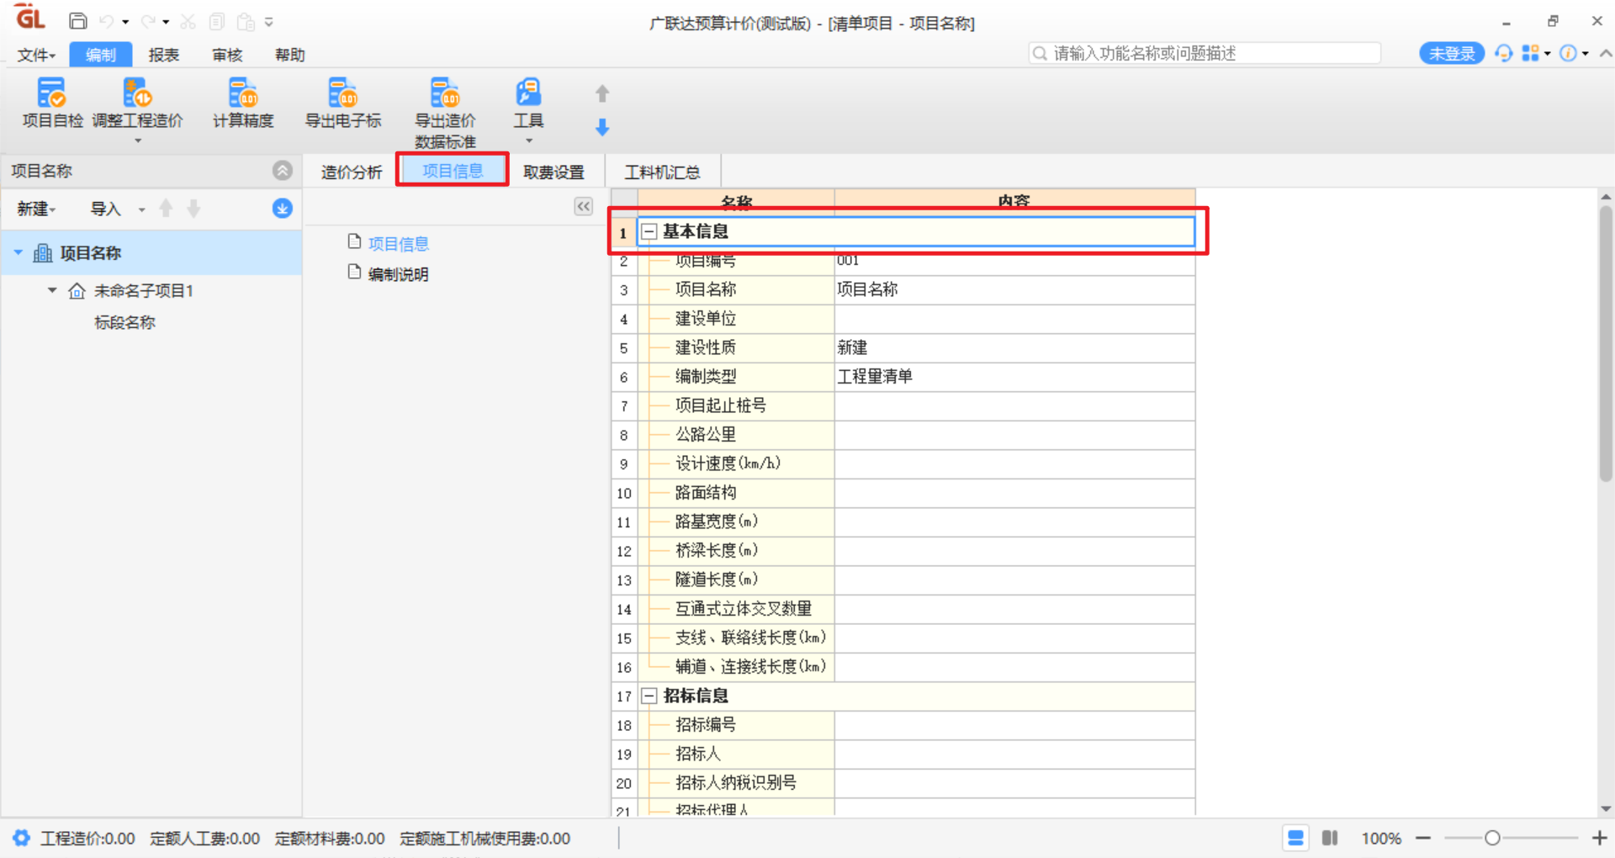Open the 调整工程造价 dropdown
Image resolution: width=1615 pixels, height=858 pixels.
(x=137, y=140)
